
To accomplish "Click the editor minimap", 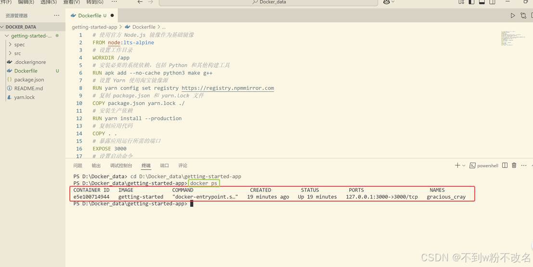I will point(513,38).
